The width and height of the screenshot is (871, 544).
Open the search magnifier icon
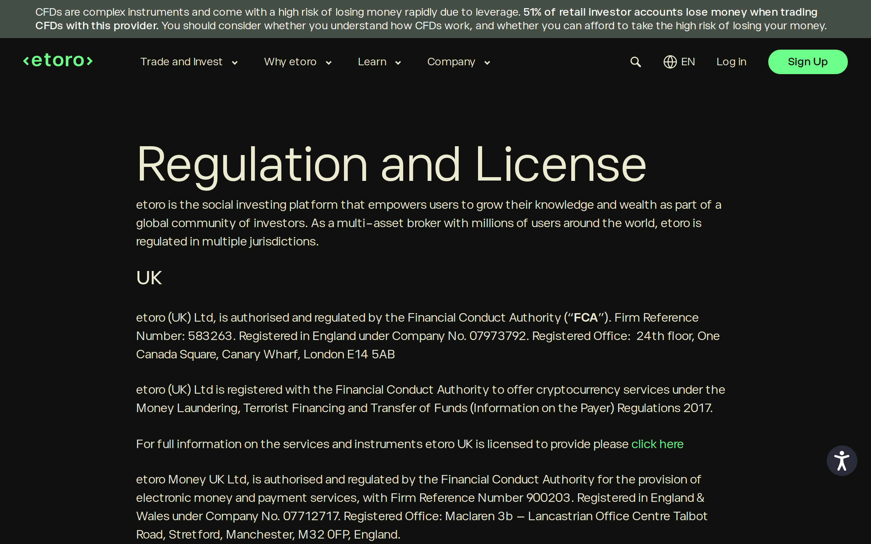(x=636, y=62)
